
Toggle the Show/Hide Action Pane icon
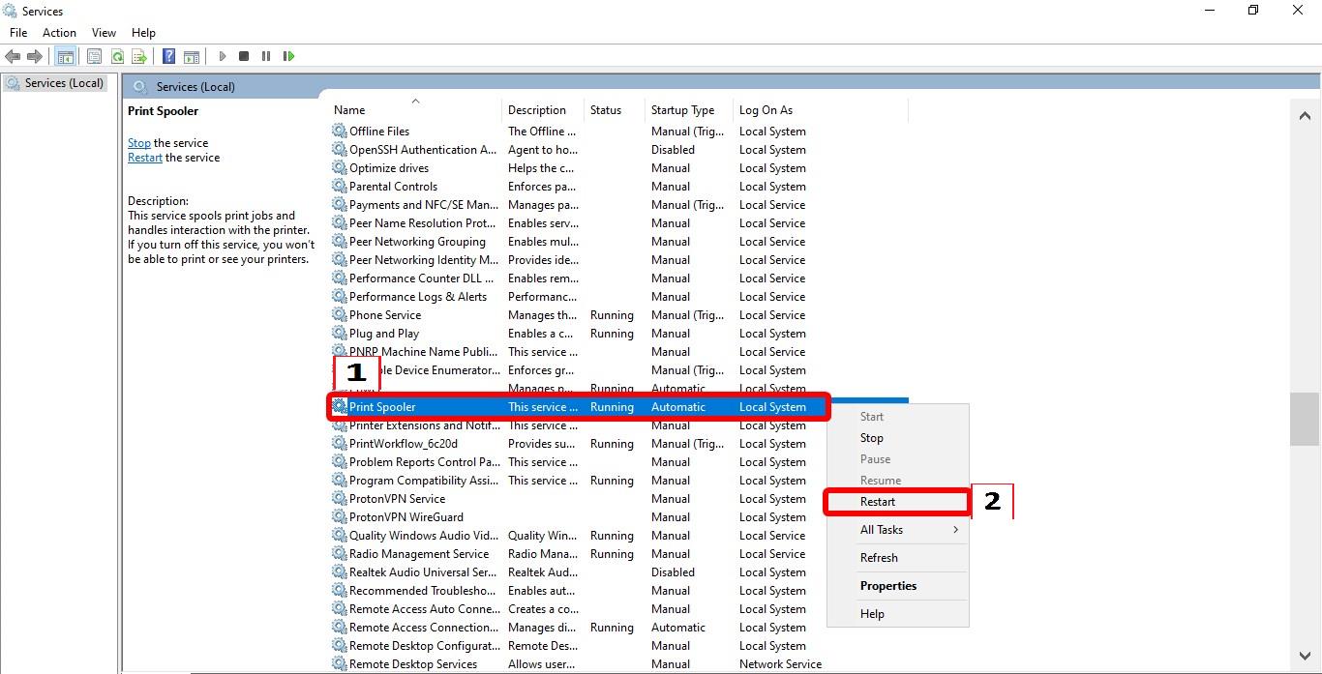coord(192,56)
